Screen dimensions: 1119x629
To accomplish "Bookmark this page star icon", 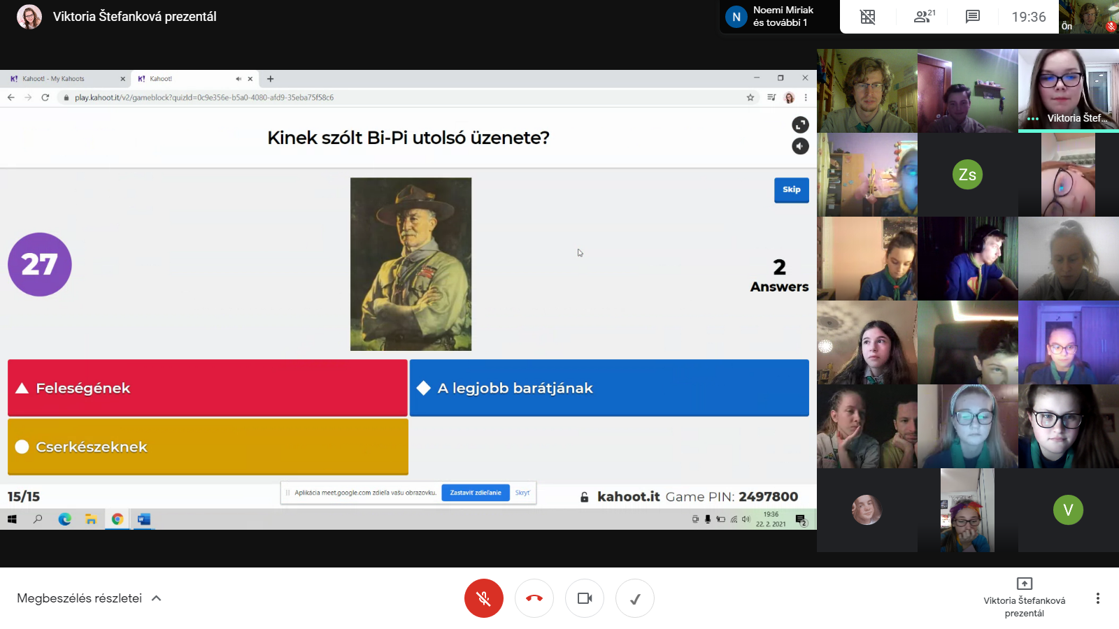I will tap(750, 98).
